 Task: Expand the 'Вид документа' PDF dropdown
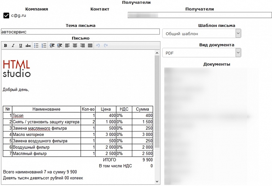click(x=202, y=53)
